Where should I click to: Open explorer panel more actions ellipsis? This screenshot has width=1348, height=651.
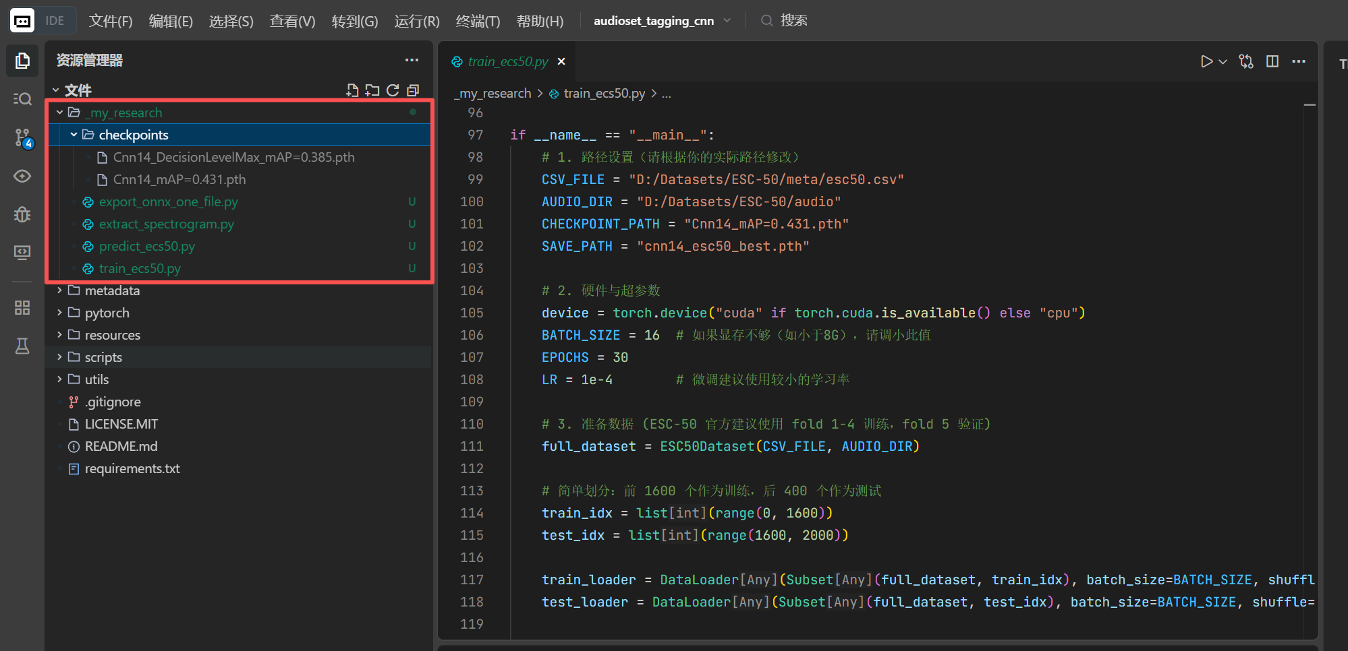pos(412,60)
